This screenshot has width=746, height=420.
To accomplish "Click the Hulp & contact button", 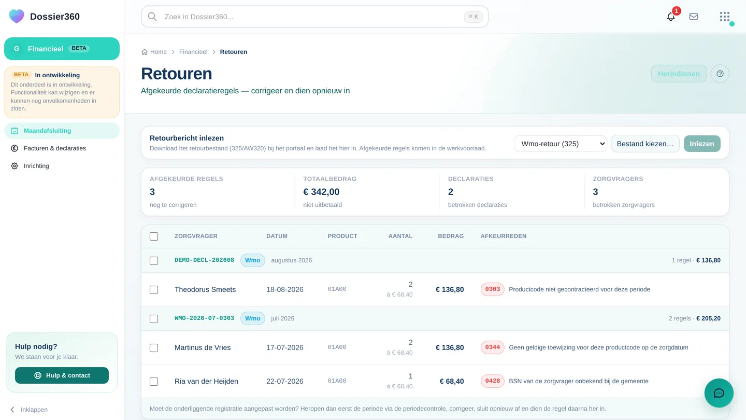I will 62,375.
